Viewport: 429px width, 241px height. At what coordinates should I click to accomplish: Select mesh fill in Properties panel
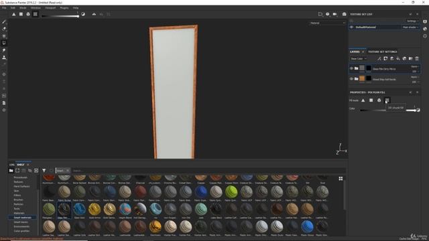pyautogui.click(x=379, y=100)
